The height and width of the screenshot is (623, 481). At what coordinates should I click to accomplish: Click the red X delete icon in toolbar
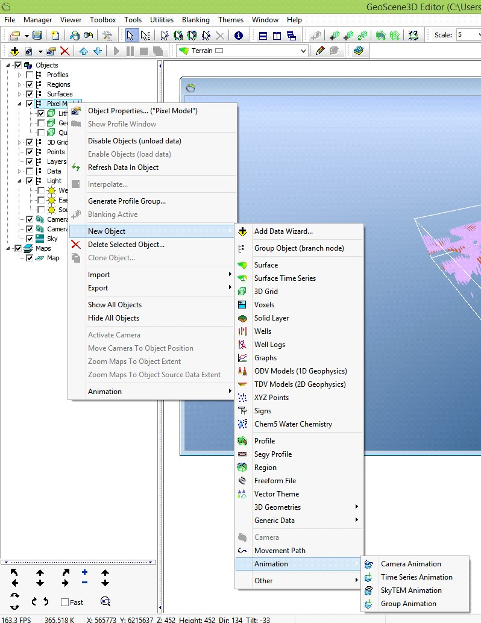tap(64, 51)
